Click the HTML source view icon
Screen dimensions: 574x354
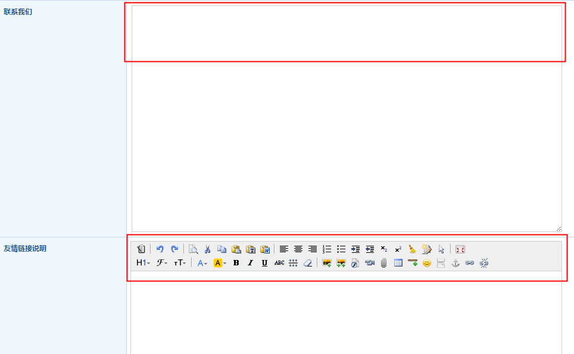coord(141,249)
